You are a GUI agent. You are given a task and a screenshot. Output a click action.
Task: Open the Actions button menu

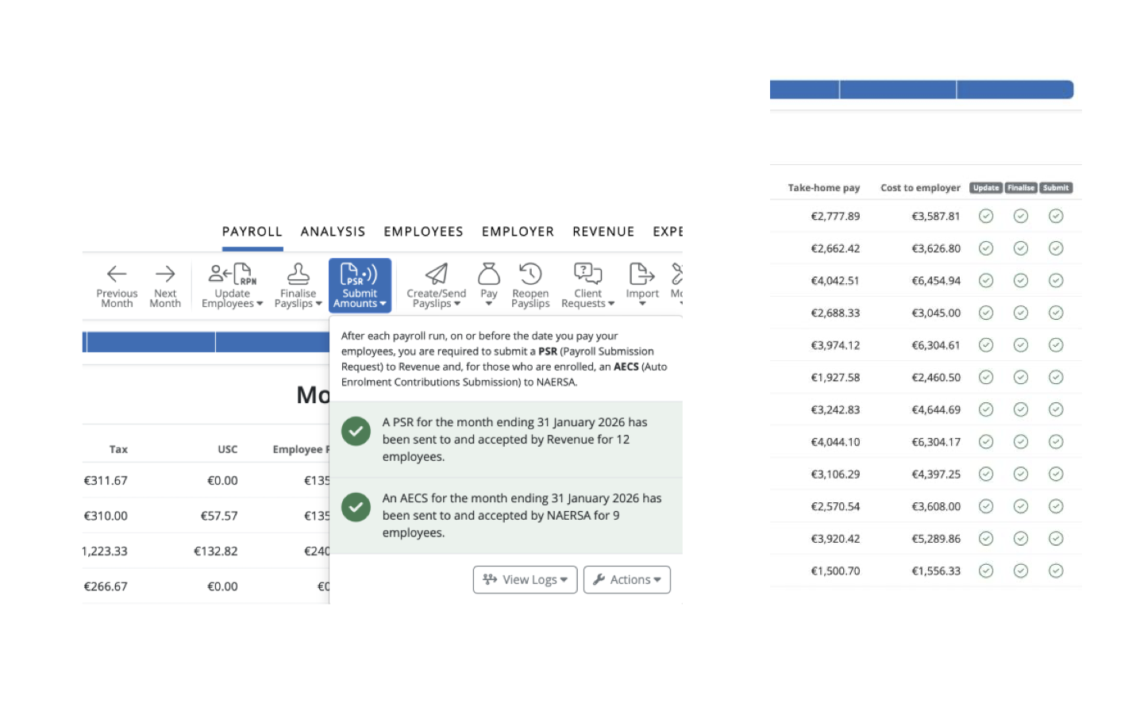pos(626,579)
